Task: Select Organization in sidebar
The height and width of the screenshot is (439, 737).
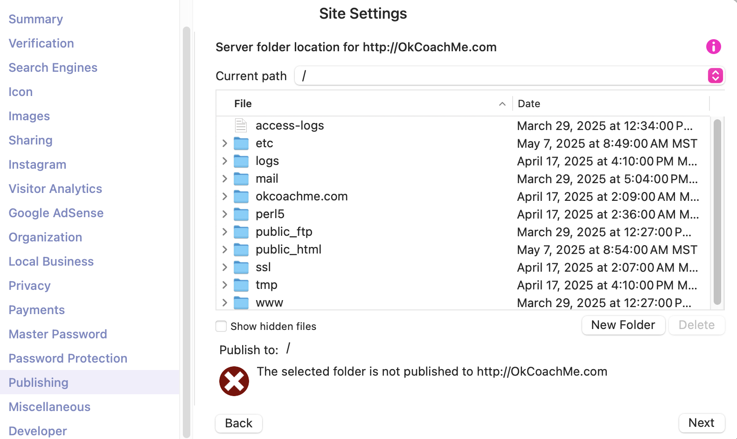Action: pyautogui.click(x=45, y=237)
